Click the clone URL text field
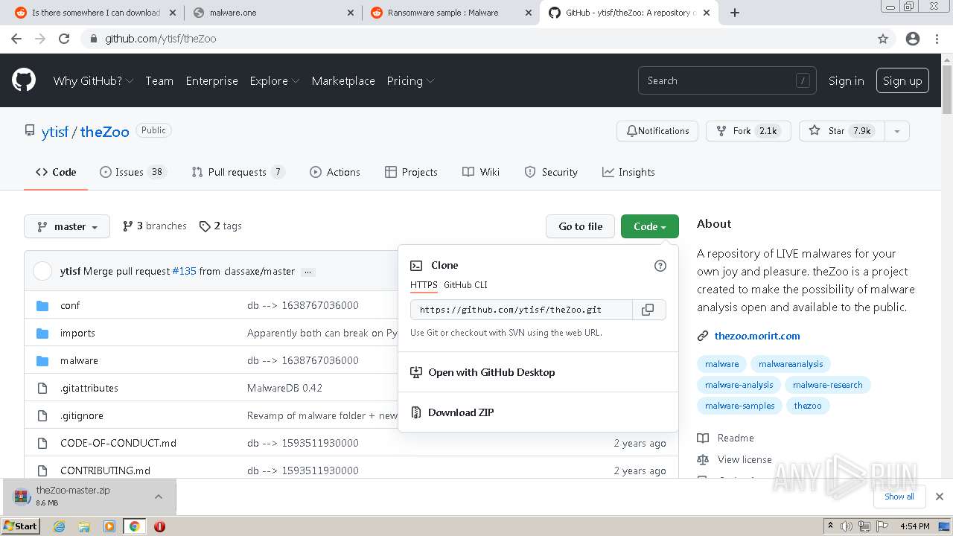This screenshot has height=536, width=953. [x=521, y=310]
